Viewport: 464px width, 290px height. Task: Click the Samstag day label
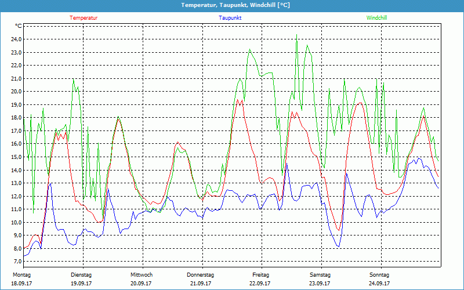(x=320, y=275)
